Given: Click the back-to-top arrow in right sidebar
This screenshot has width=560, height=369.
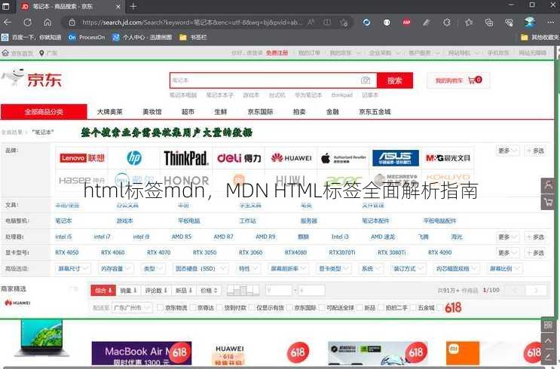Looking at the screenshot, I should tap(547, 342).
